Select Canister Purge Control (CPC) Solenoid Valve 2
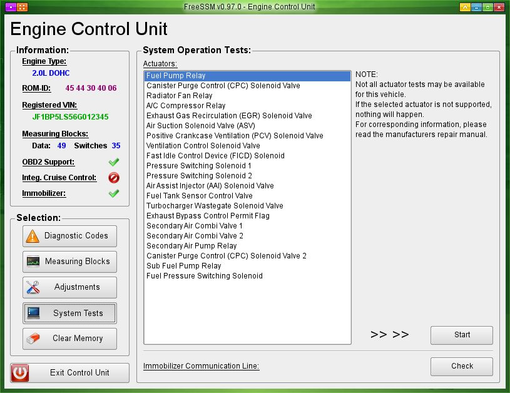Viewport: 510px width, 393px height. (x=247, y=256)
